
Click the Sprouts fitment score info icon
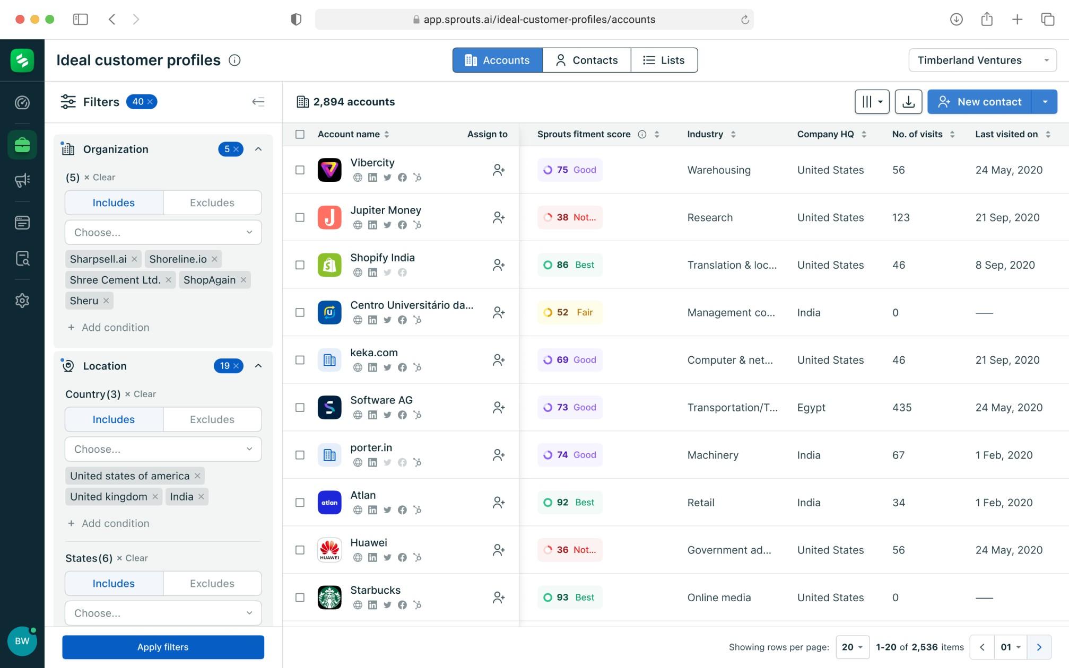[641, 134]
